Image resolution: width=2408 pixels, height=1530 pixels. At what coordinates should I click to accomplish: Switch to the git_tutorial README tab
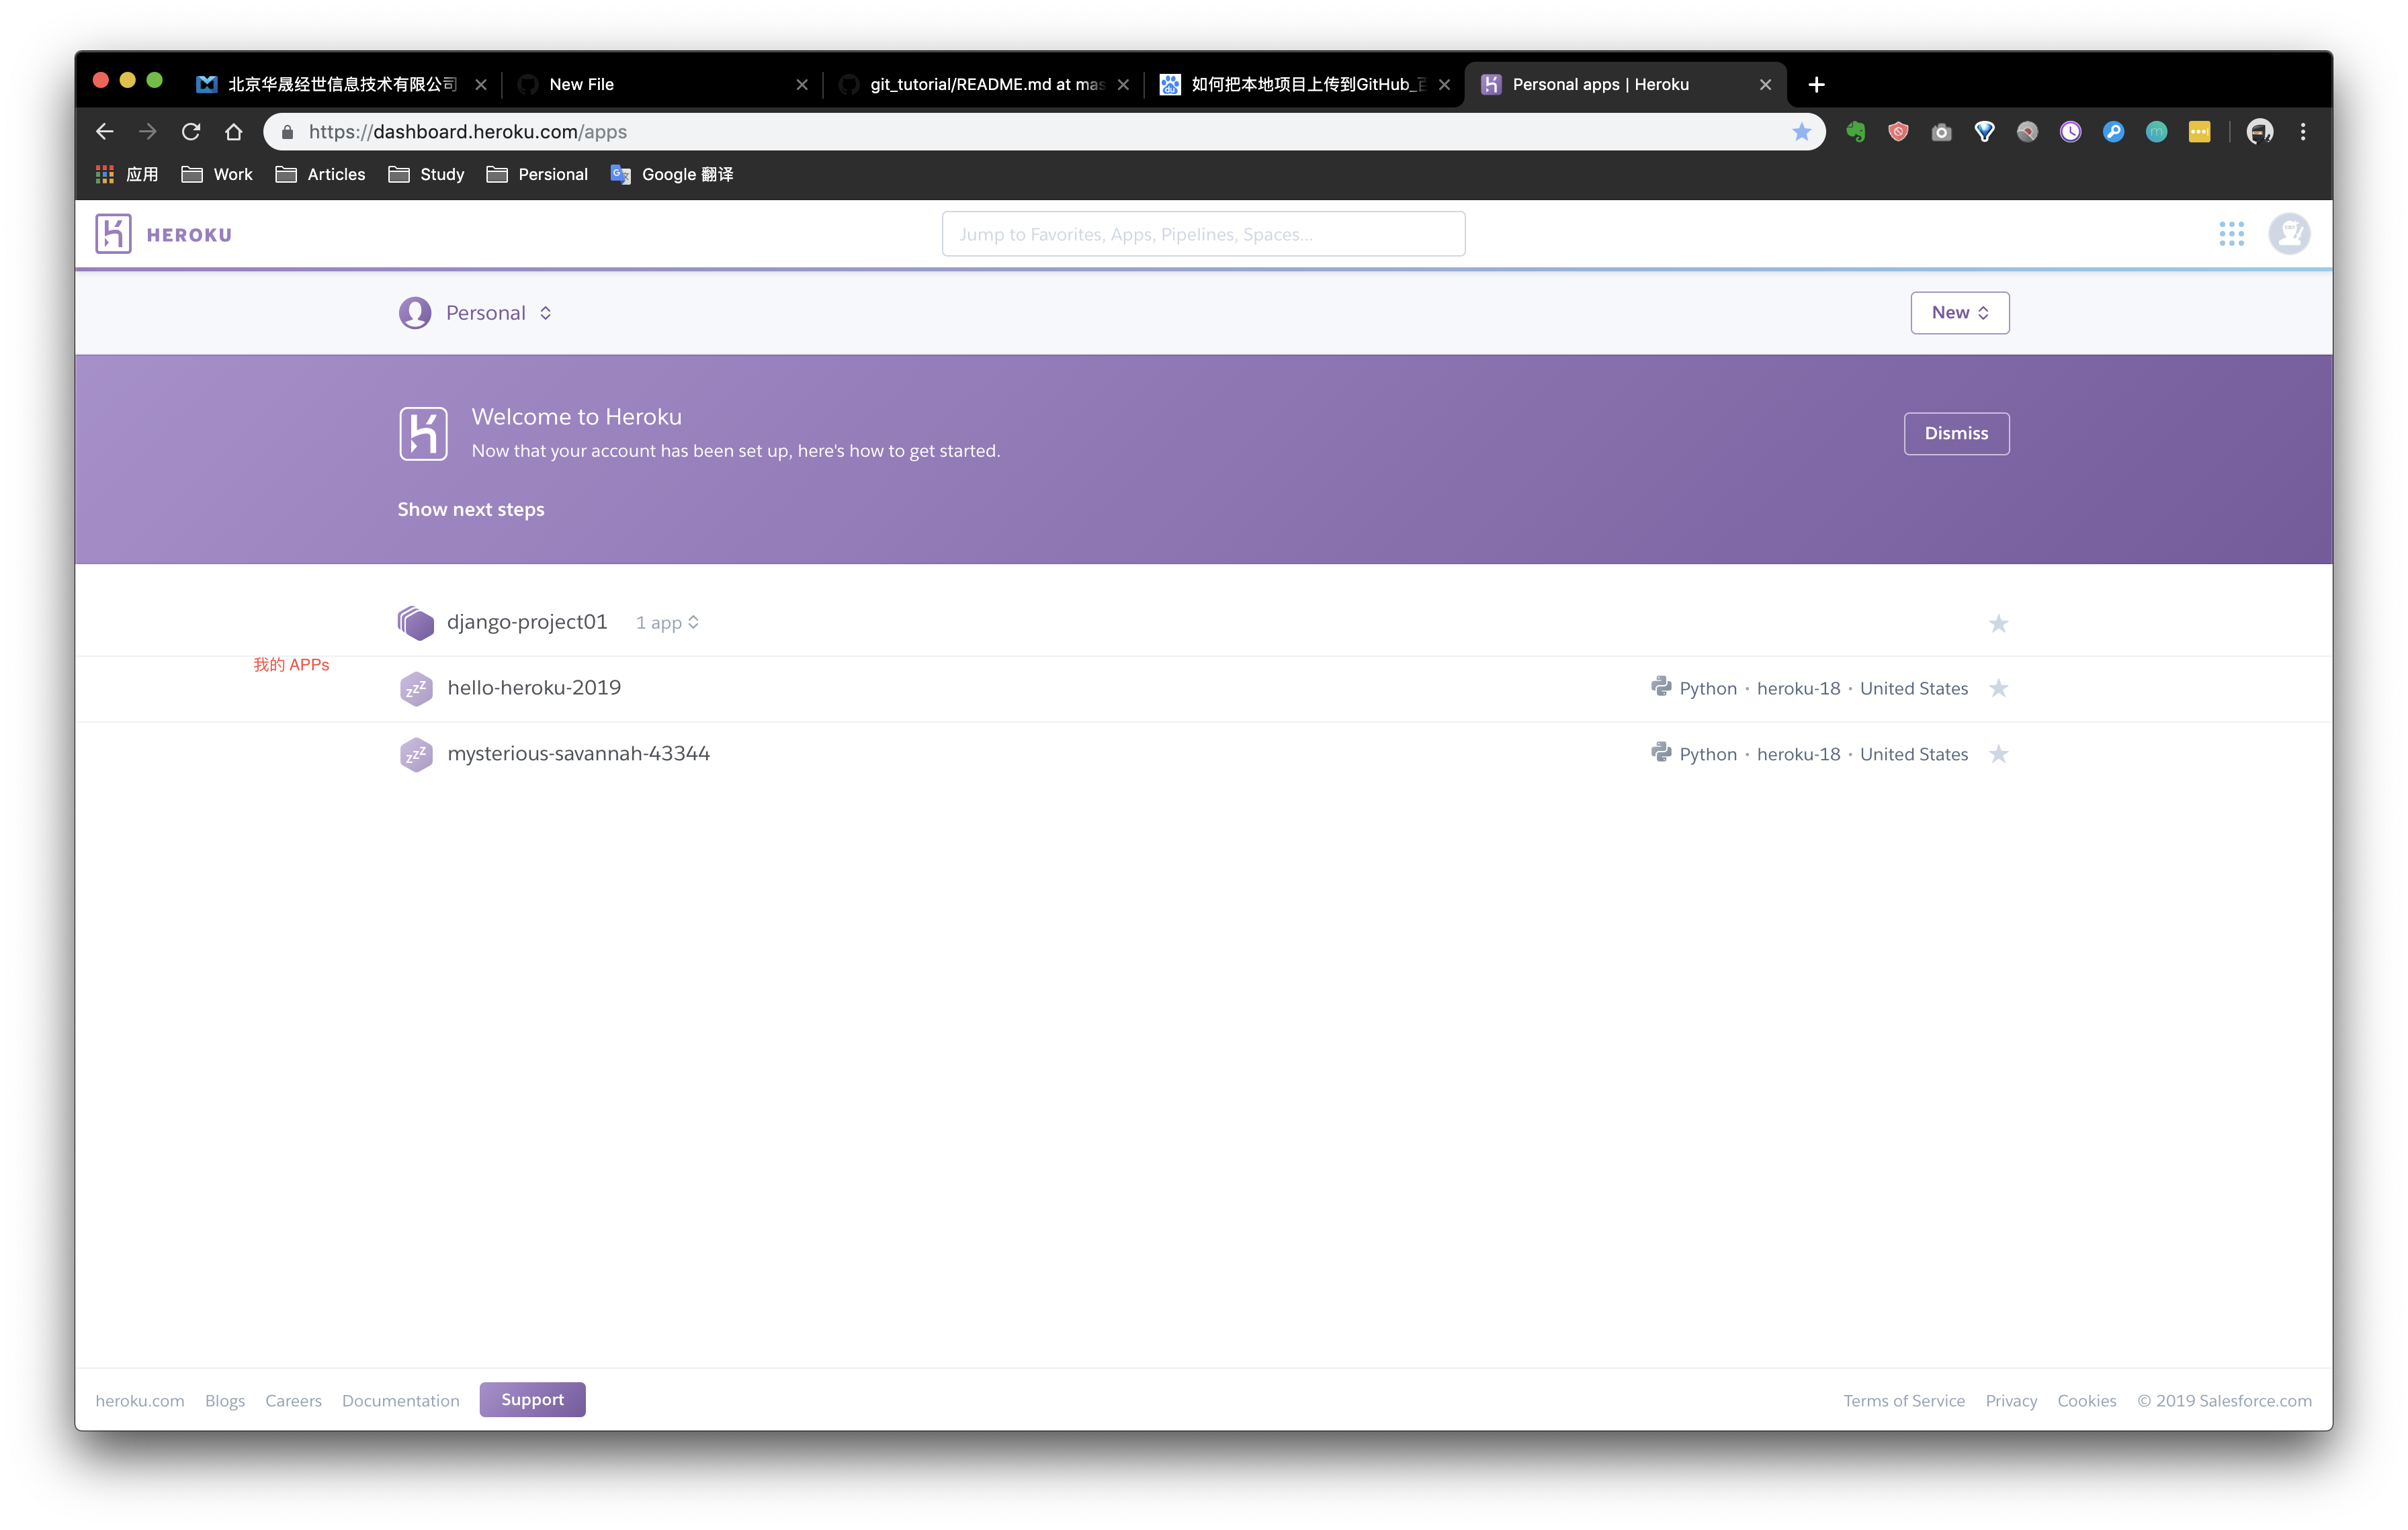point(985,84)
